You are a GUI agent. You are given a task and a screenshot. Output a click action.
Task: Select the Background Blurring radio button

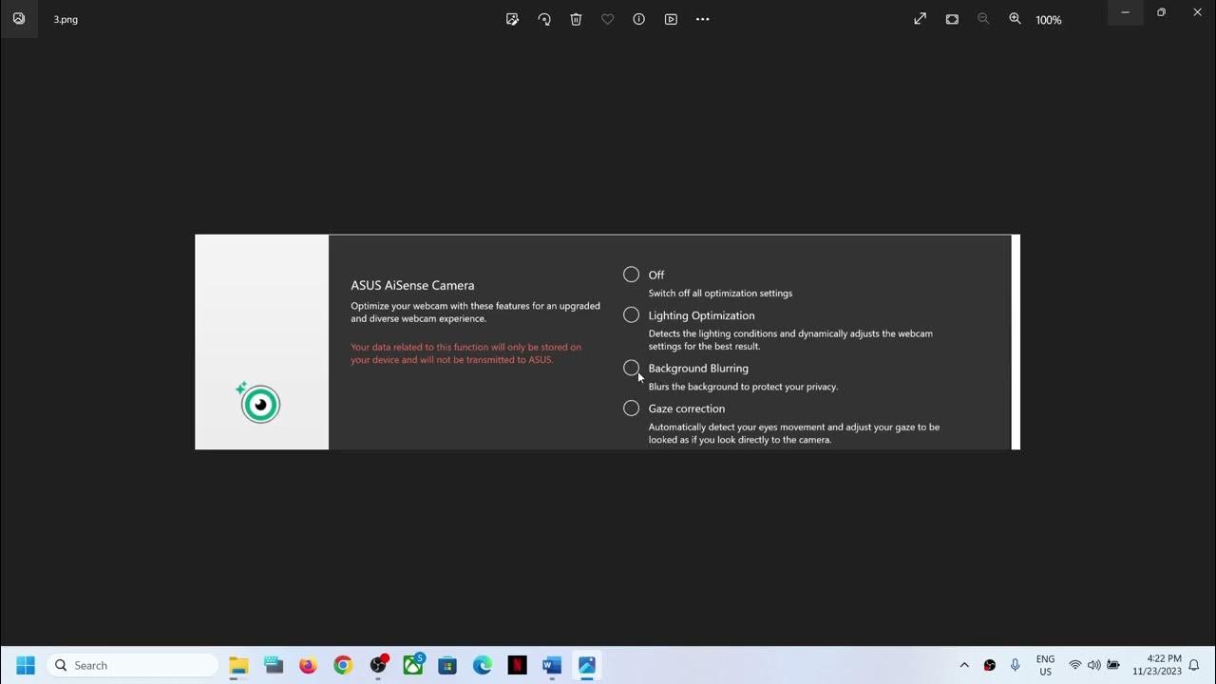(x=631, y=368)
